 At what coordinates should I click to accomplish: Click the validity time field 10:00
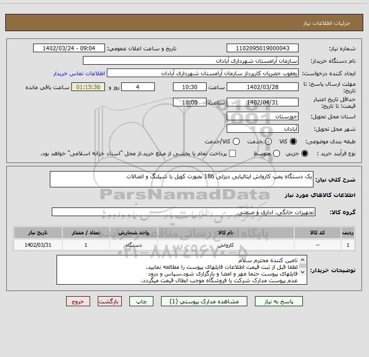190,102
